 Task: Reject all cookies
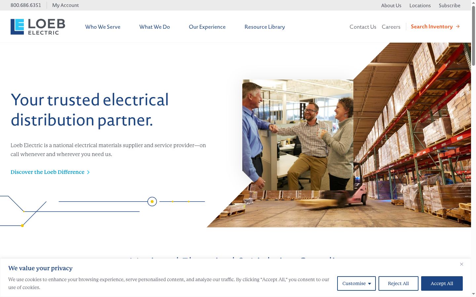click(x=398, y=283)
